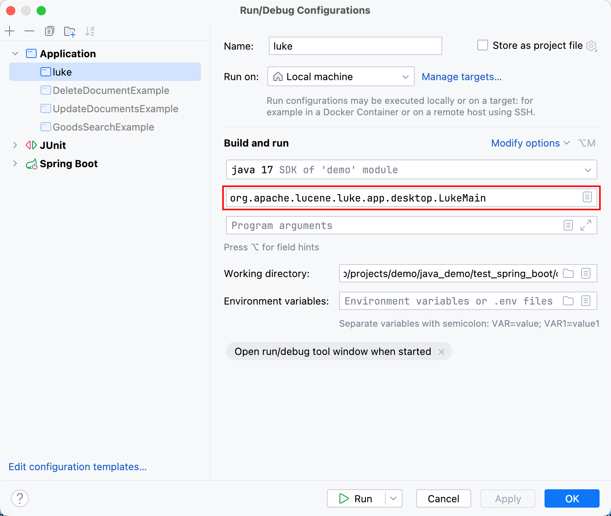Open the Run on Local machine dropdown

(x=341, y=76)
